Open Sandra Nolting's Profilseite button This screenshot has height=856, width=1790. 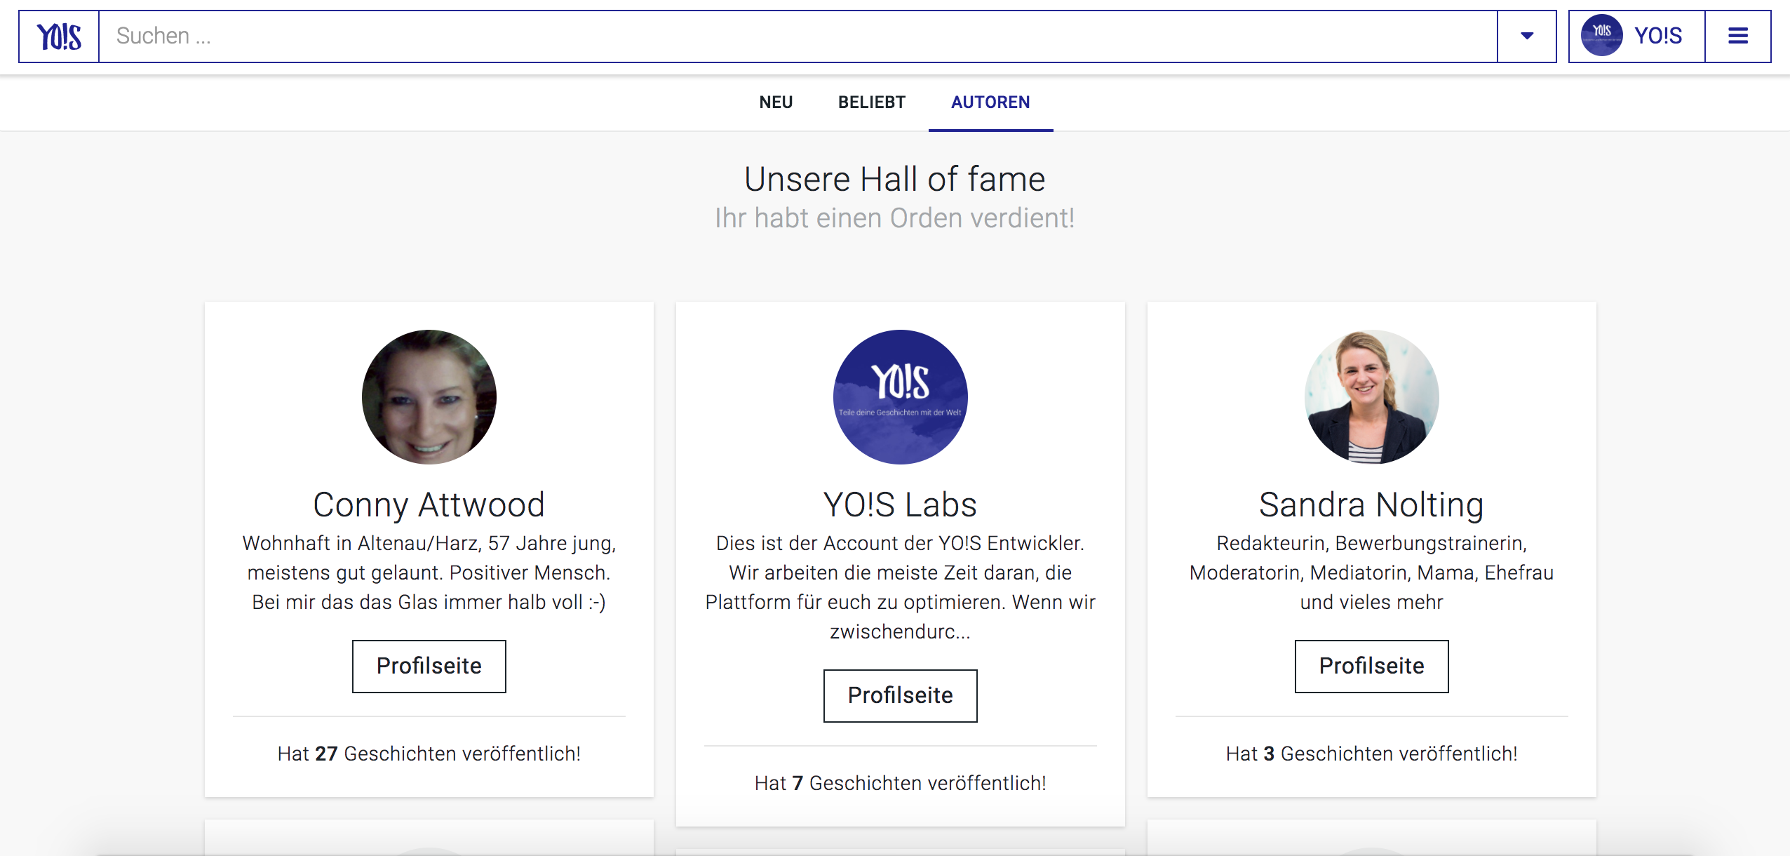(x=1372, y=666)
